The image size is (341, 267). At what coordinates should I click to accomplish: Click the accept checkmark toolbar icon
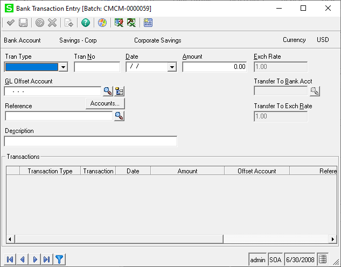tap(10, 23)
